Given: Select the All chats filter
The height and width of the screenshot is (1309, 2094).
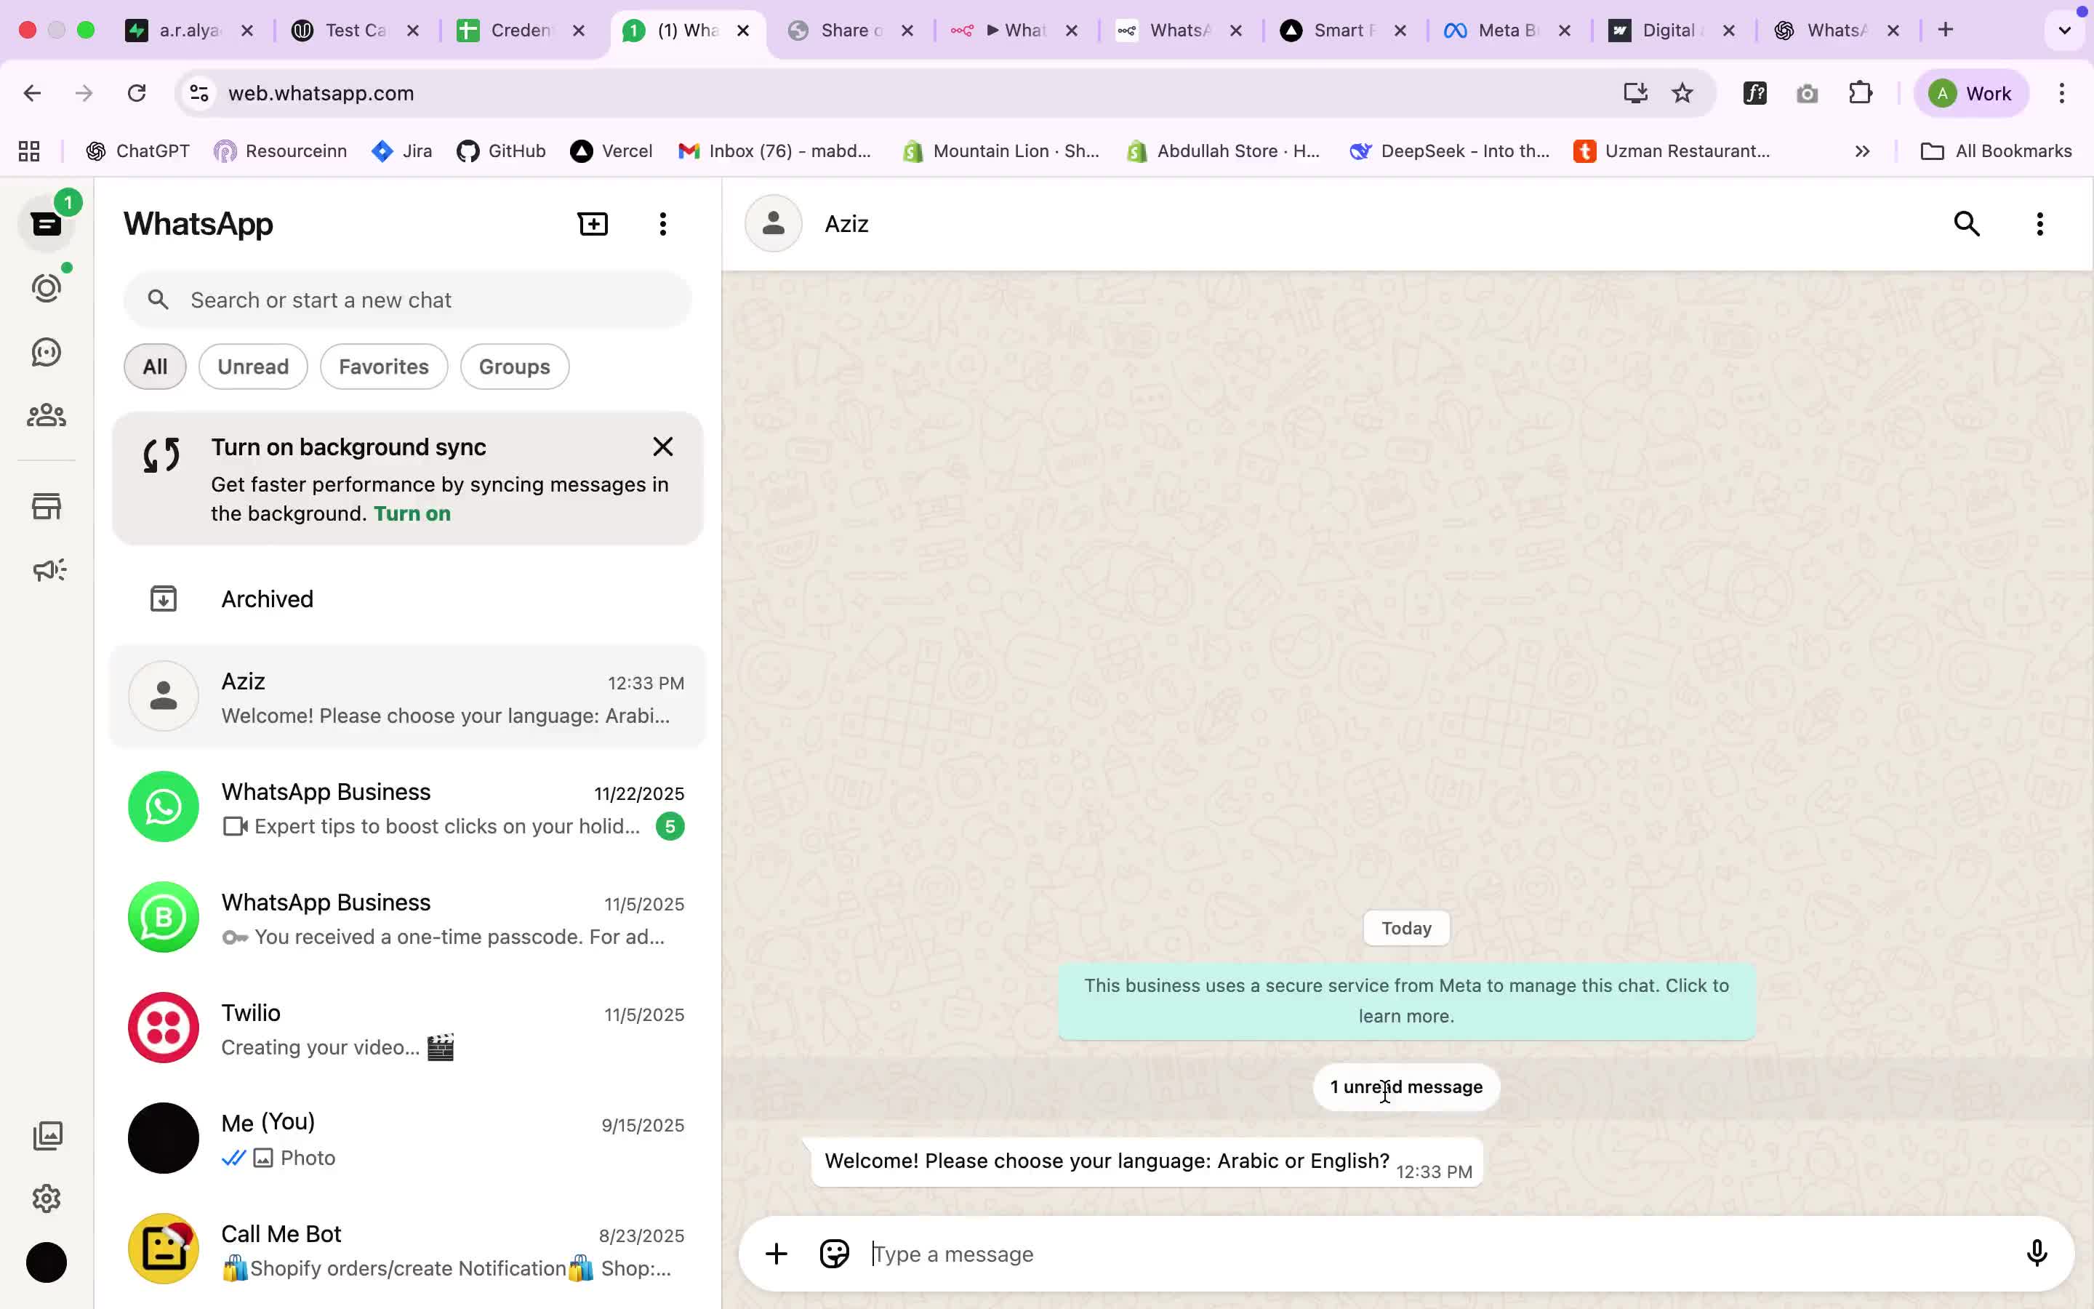Looking at the screenshot, I should [x=155, y=367].
